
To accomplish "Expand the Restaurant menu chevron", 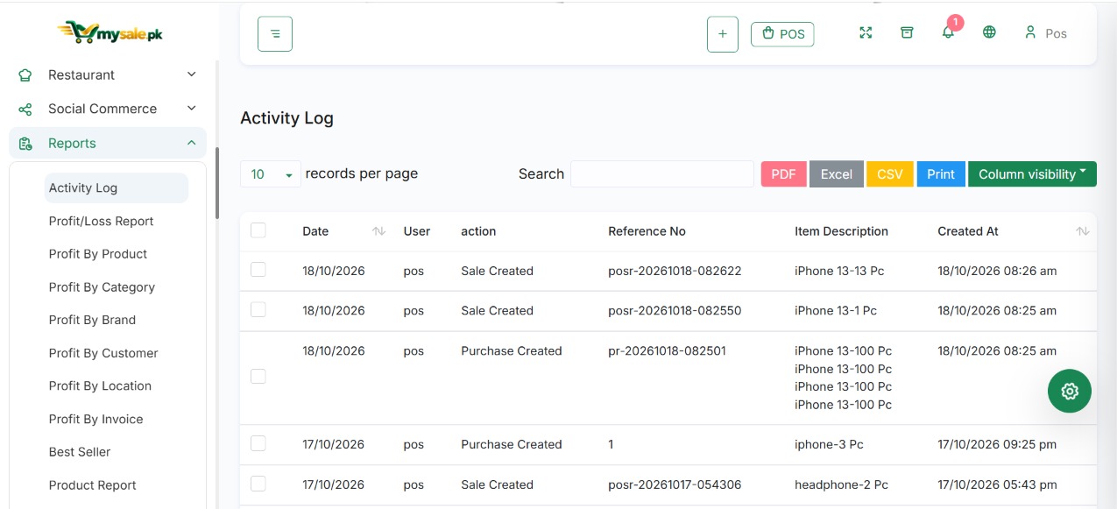I will pyautogui.click(x=192, y=74).
